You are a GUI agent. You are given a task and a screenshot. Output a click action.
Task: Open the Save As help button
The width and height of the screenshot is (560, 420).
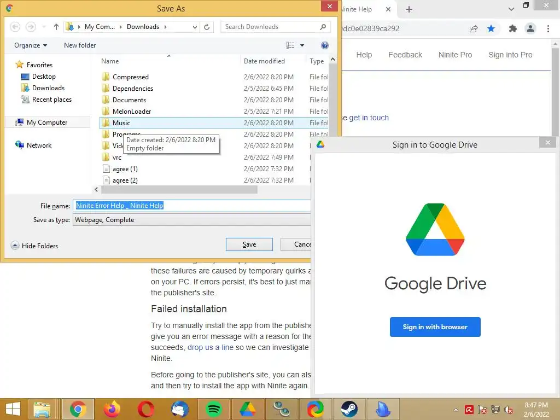325,45
